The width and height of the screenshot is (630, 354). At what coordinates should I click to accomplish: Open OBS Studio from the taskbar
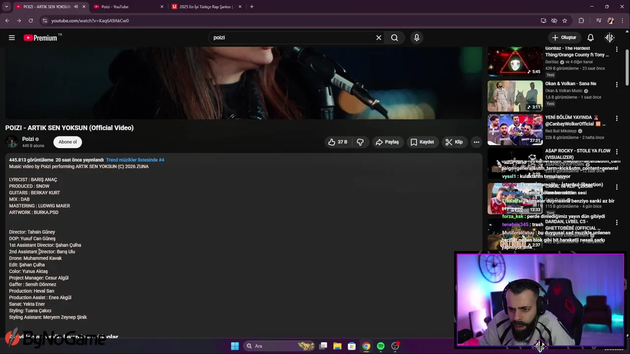point(395,346)
